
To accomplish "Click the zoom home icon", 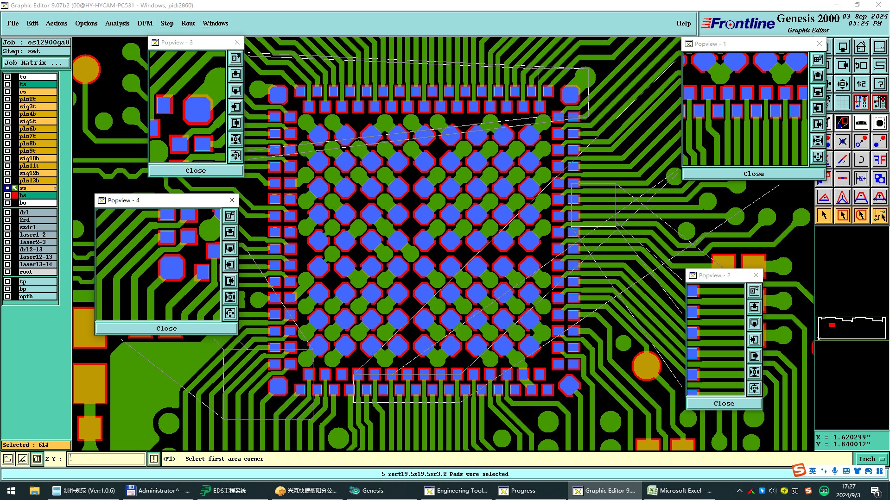I will tap(861, 47).
